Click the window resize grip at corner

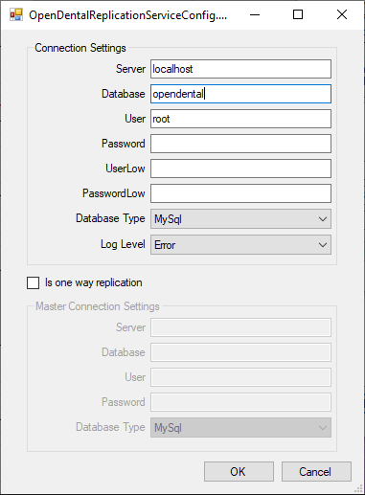tap(358, 488)
